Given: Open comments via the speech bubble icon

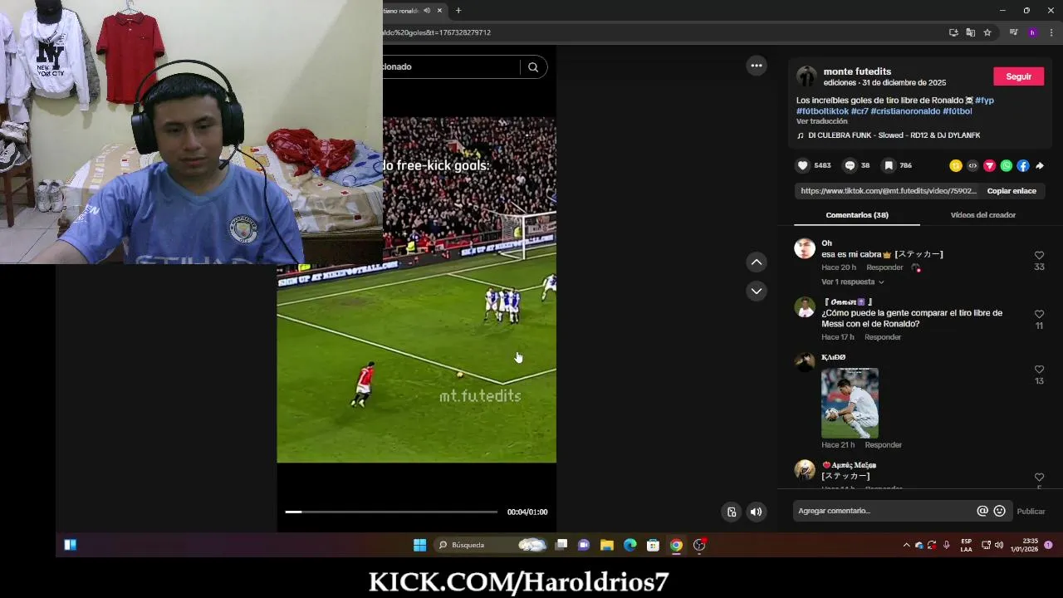Looking at the screenshot, I should click(850, 165).
